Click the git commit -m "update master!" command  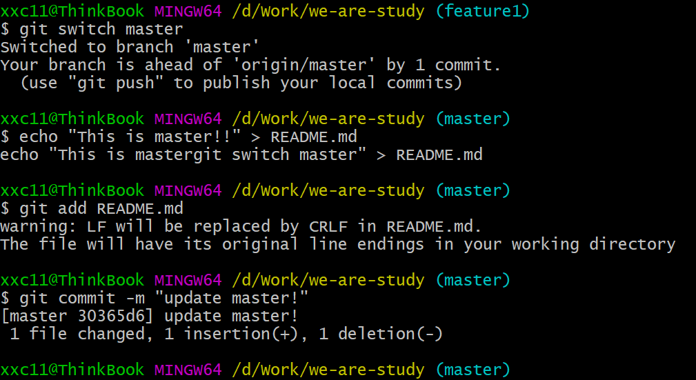click(x=164, y=298)
